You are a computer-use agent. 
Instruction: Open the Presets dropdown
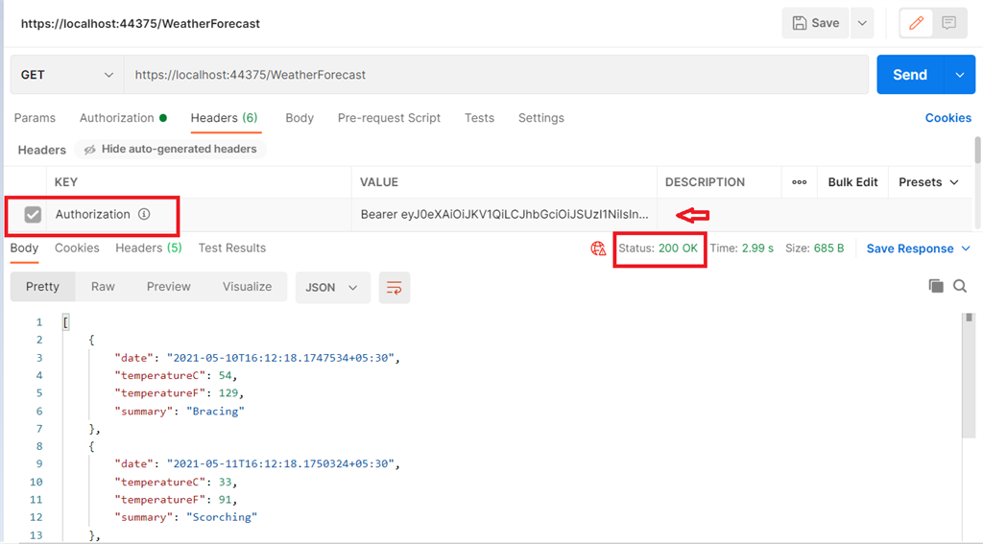[x=928, y=182]
